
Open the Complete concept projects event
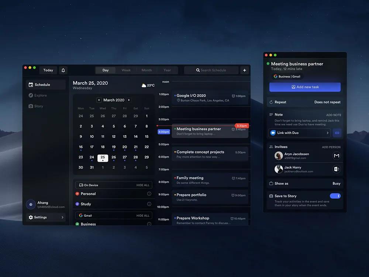(x=210, y=154)
